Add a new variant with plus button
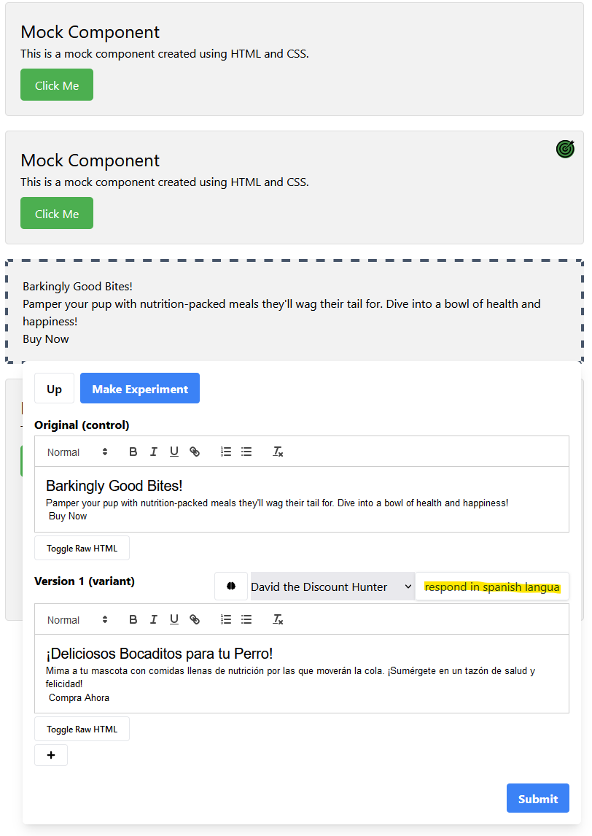 click(x=51, y=755)
